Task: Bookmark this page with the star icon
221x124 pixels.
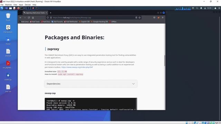Action: [140, 18]
